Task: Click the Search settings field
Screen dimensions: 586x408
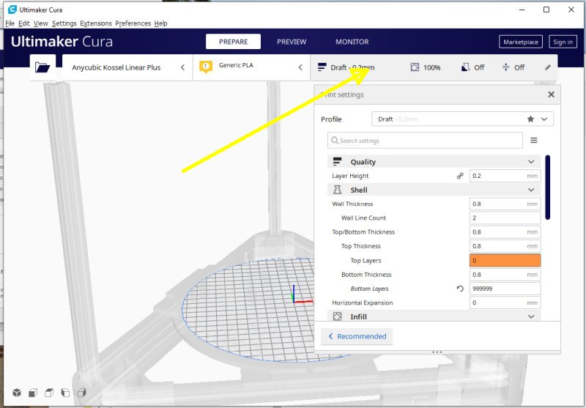Action: tap(425, 141)
